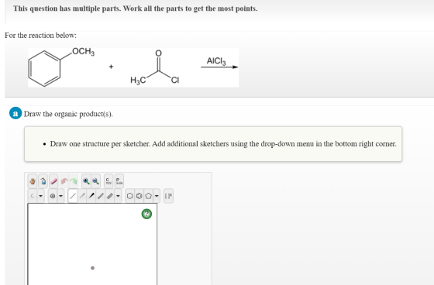Click the anisole structure image
This screenshot has width=434, height=285.
tap(61, 67)
